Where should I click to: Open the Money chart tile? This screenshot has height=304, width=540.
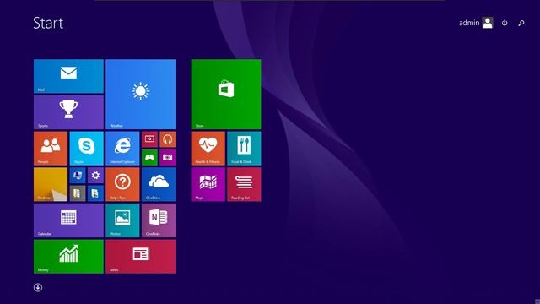(68, 257)
